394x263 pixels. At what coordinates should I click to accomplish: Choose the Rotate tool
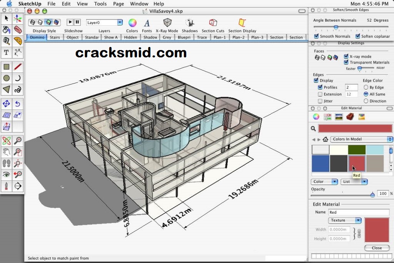pyautogui.click(x=18, y=104)
